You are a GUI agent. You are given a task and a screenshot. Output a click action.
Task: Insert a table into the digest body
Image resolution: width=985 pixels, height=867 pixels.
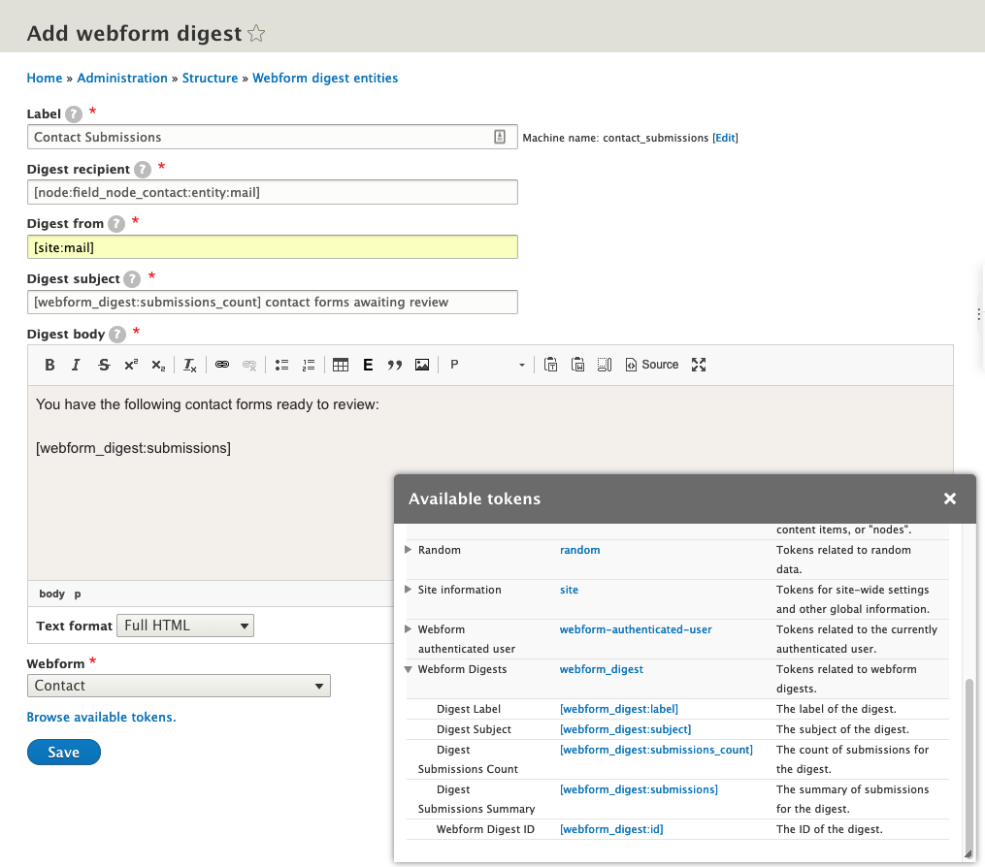[x=341, y=365]
